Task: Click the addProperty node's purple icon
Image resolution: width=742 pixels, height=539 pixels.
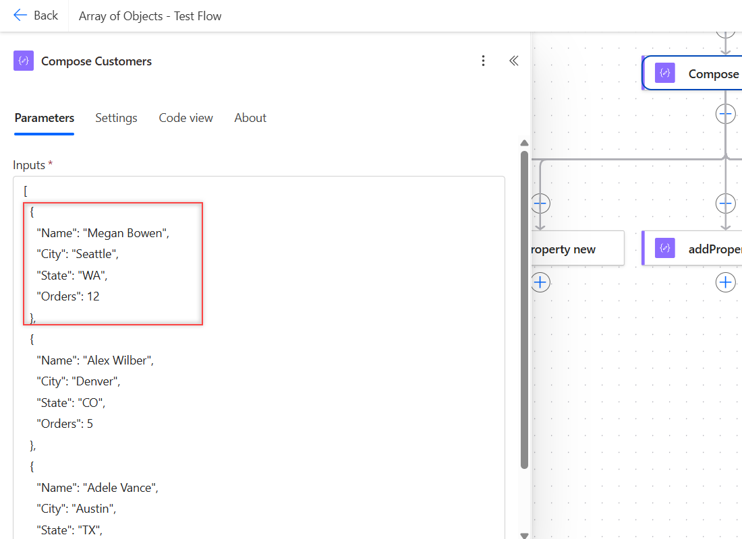Action: pyautogui.click(x=665, y=248)
